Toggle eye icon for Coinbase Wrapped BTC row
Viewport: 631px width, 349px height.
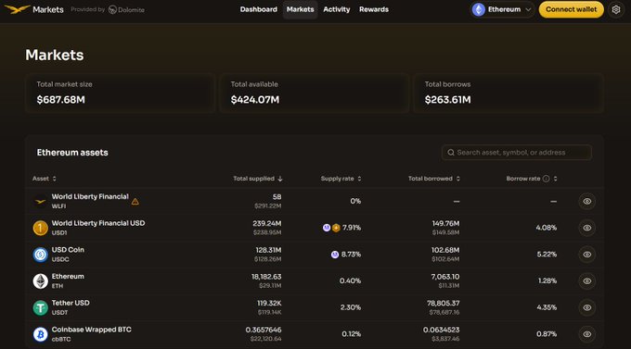[x=587, y=334]
